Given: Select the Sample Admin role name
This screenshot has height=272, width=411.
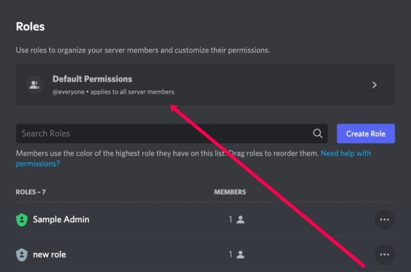Looking at the screenshot, I should coord(61,219).
